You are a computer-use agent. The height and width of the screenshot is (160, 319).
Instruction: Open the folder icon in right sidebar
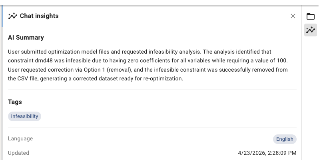coord(311,16)
